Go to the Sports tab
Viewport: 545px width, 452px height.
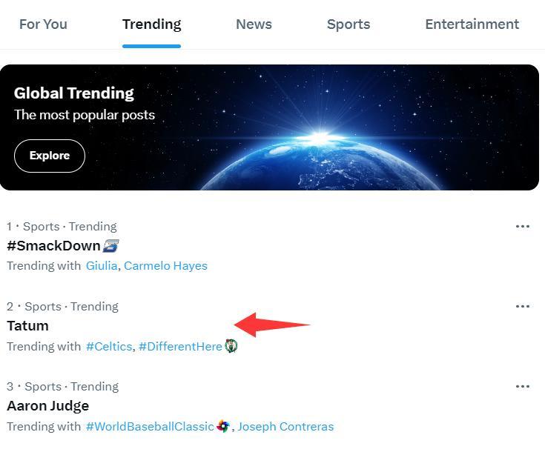349,24
